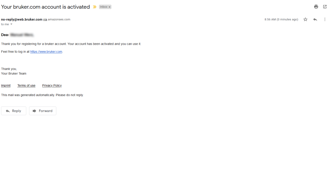Click the subject line "Your bruker.com account is activated"

tap(45, 7)
